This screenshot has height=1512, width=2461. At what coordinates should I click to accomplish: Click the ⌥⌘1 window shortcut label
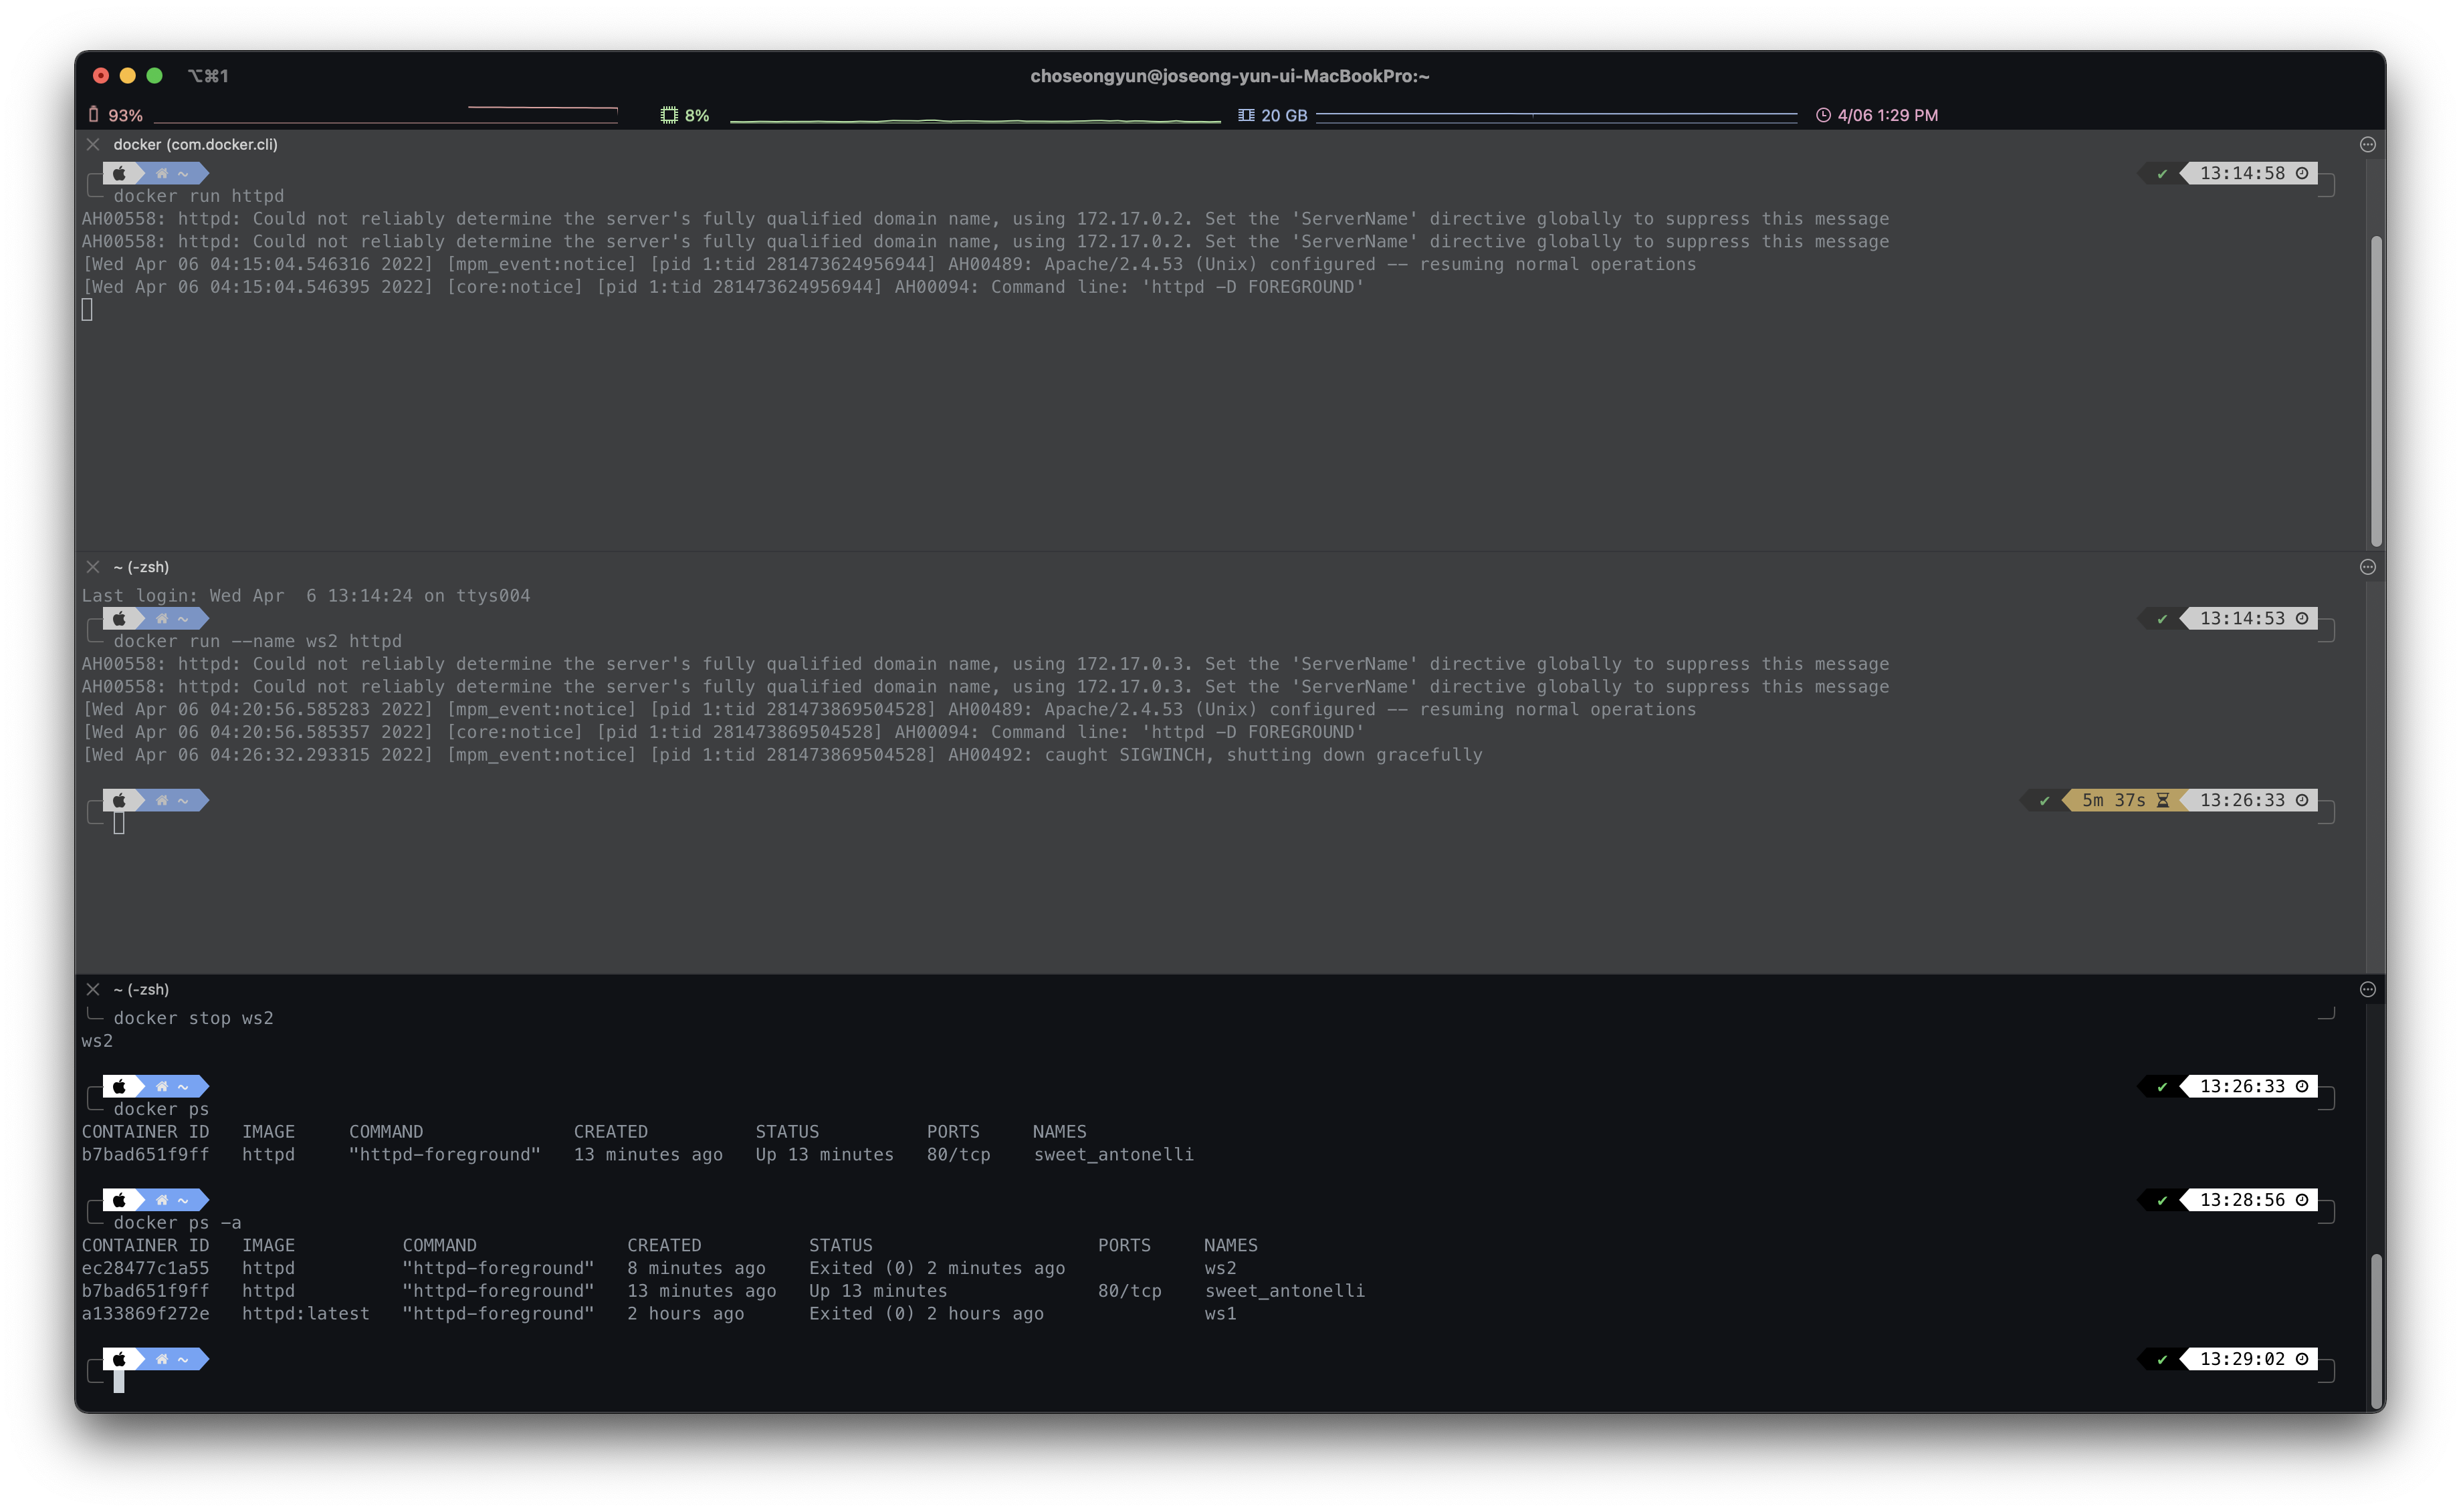click(x=208, y=76)
